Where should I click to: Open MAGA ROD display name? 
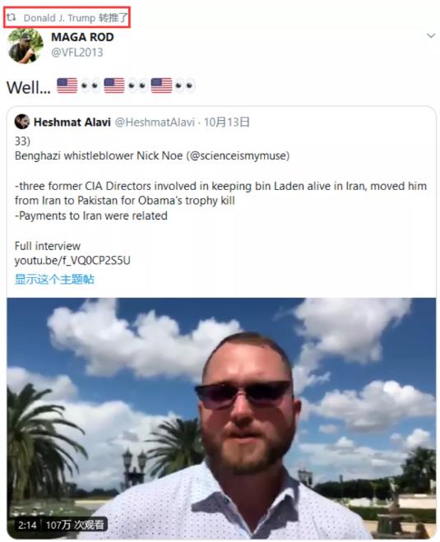(x=82, y=37)
